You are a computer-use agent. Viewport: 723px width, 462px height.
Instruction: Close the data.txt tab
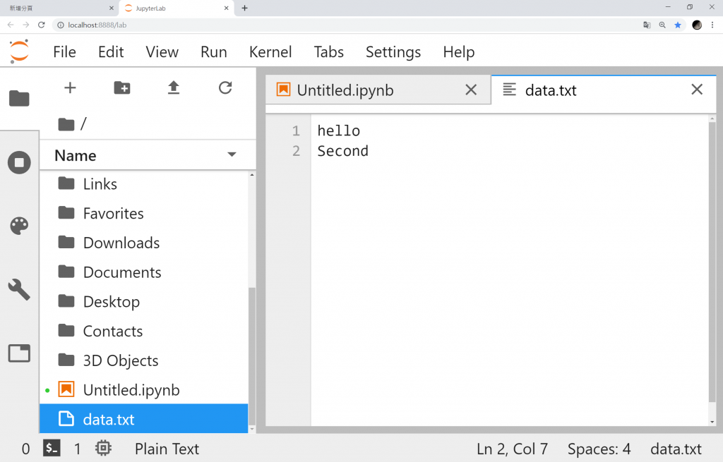click(697, 90)
